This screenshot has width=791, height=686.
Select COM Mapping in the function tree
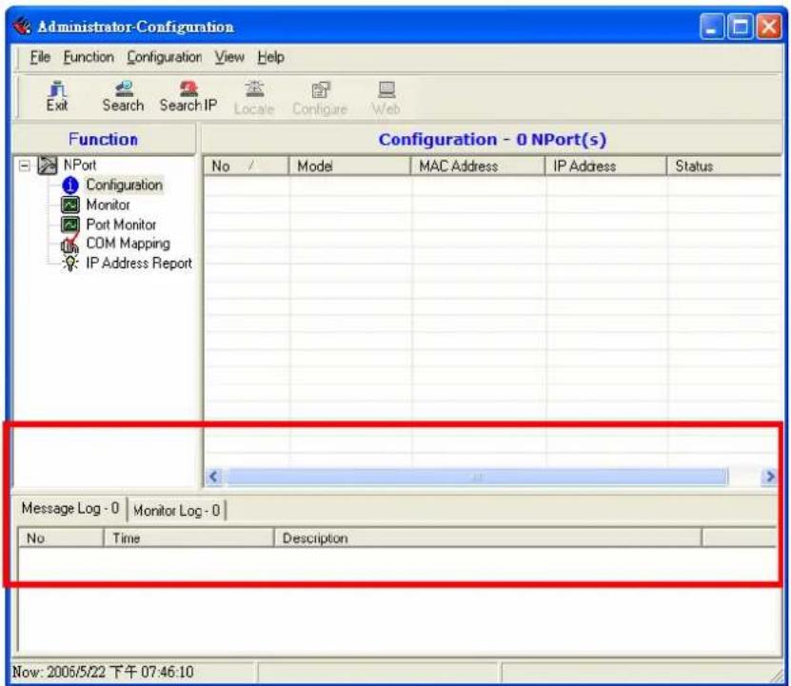point(129,244)
